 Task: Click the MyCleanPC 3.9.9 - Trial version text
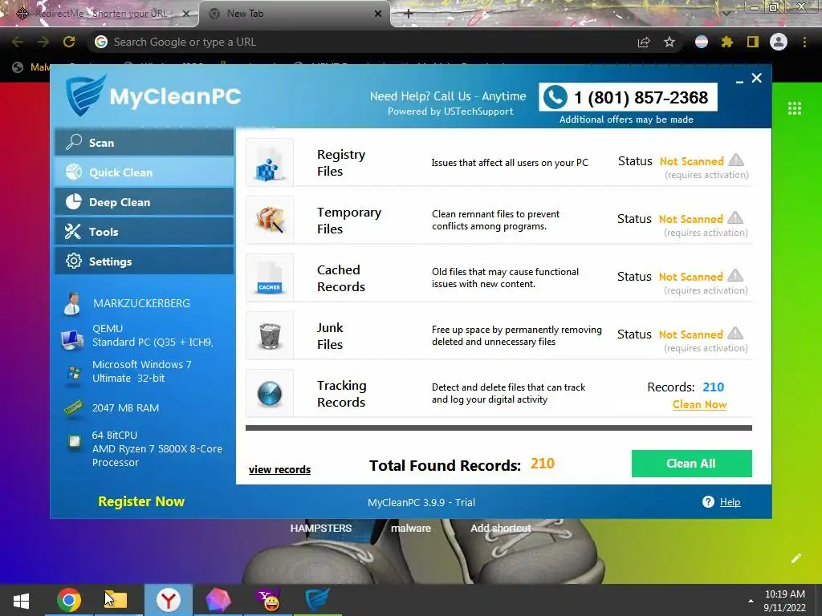pyautogui.click(x=421, y=502)
